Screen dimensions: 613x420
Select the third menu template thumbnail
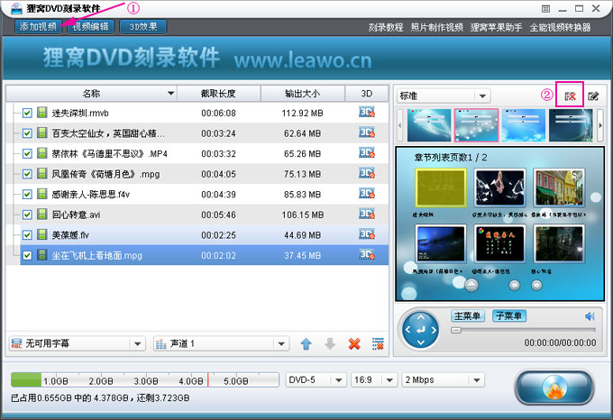coord(524,125)
